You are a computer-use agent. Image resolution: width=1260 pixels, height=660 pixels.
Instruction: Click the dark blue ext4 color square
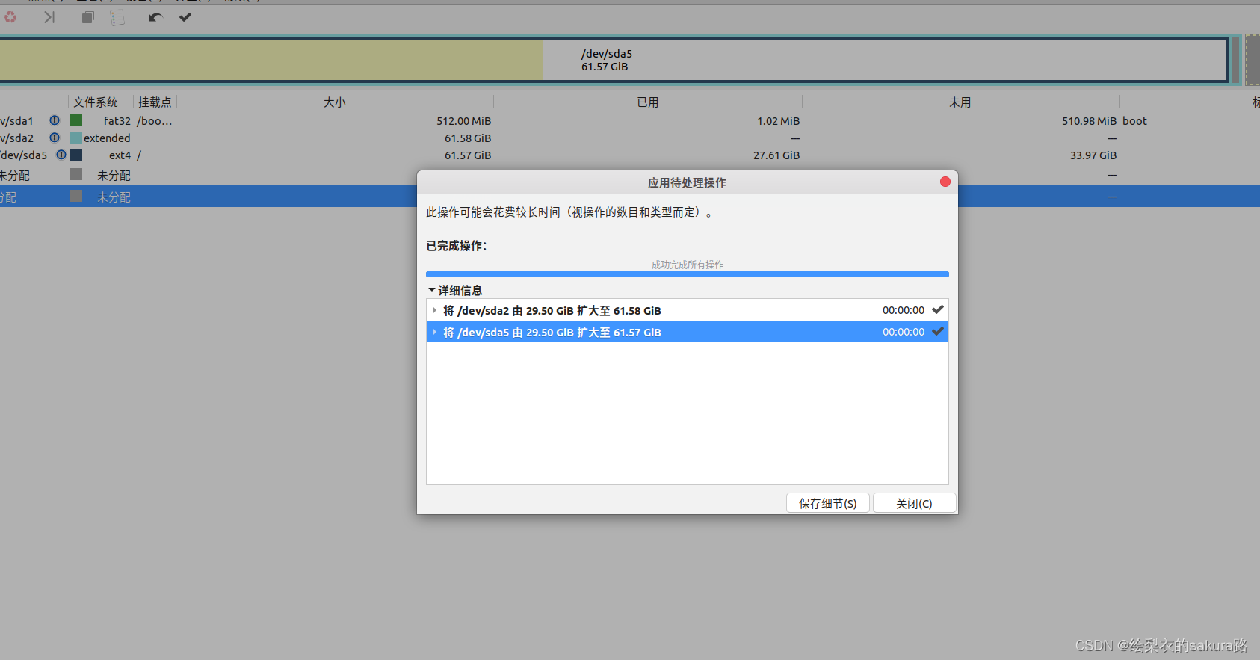point(76,155)
